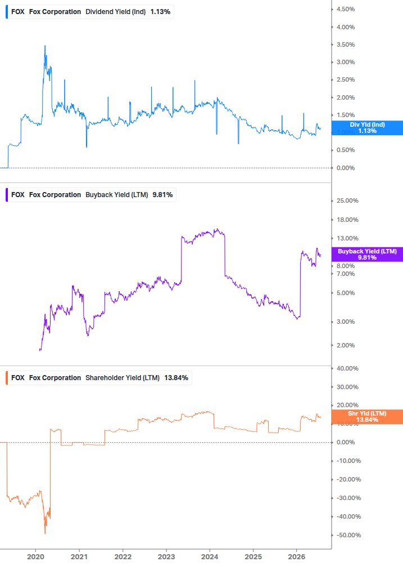The height and width of the screenshot is (566, 403).
Task: Click the 2.50% tick on dividend yield axis
Action: point(345,80)
